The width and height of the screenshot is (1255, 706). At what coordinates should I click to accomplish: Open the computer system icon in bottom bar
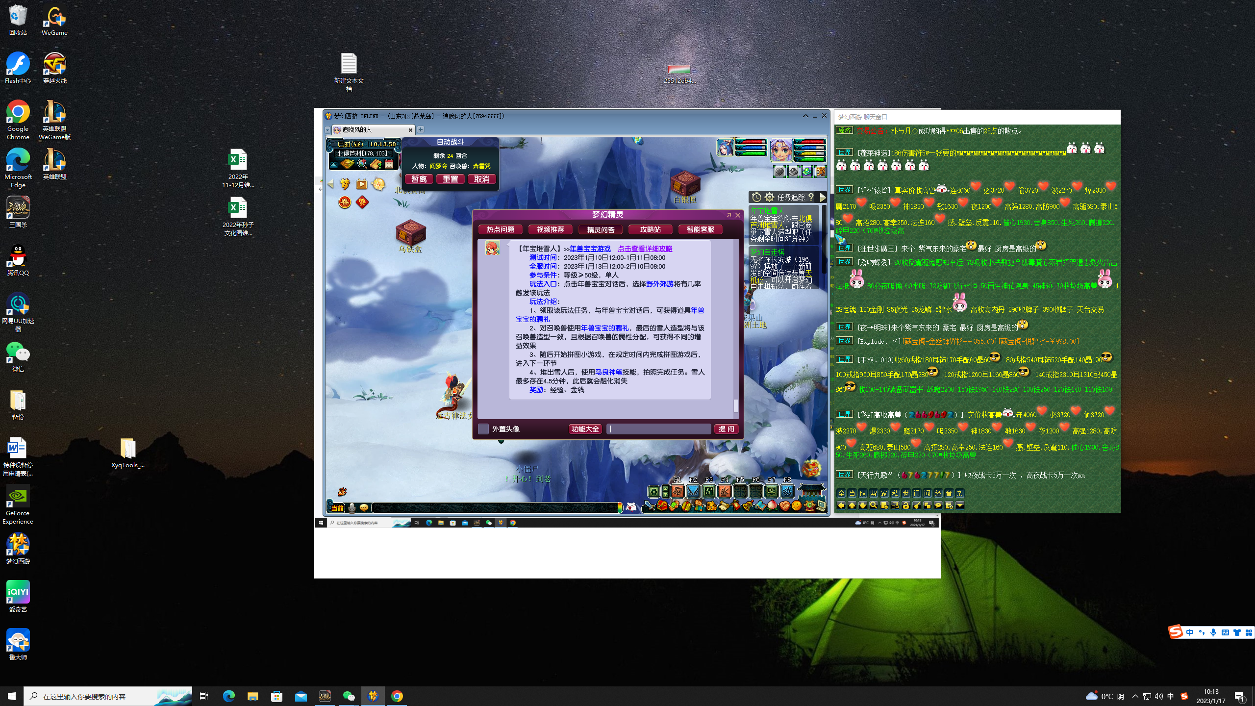point(821,506)
